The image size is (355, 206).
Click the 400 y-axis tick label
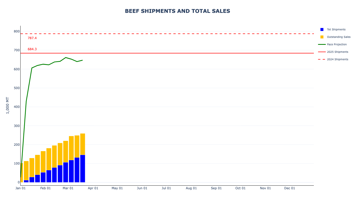pos(17,107)
